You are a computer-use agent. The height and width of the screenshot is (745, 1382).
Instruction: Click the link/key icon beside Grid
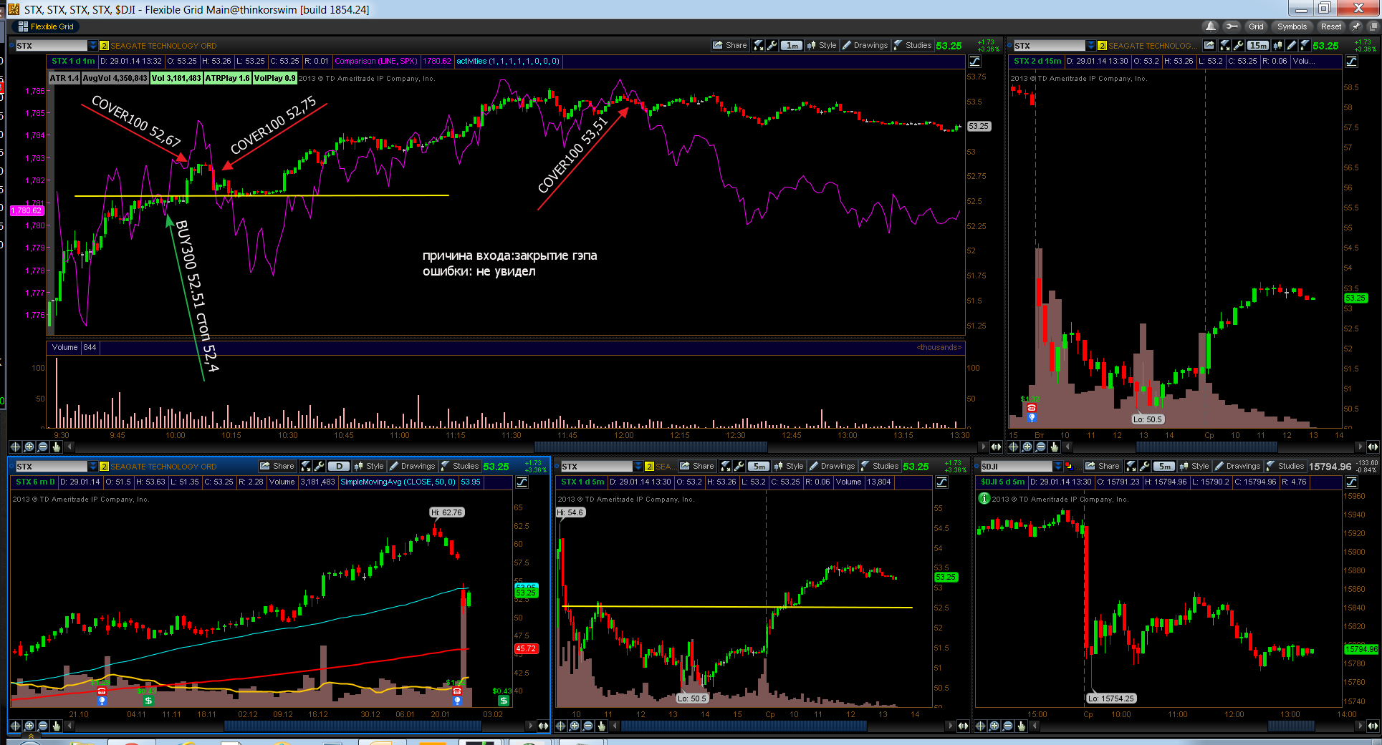click(x=1232, y=26)
